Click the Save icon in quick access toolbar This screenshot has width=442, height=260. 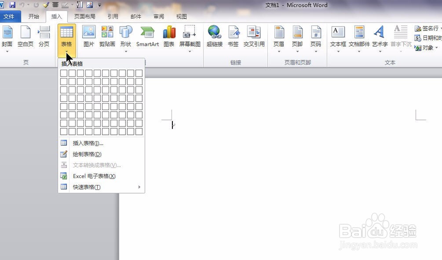(x=12, y=5)
